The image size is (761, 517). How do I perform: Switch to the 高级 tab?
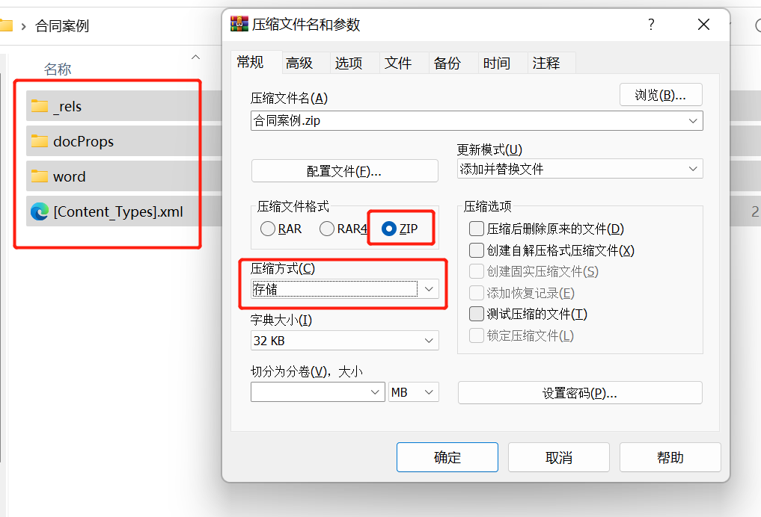299,63
